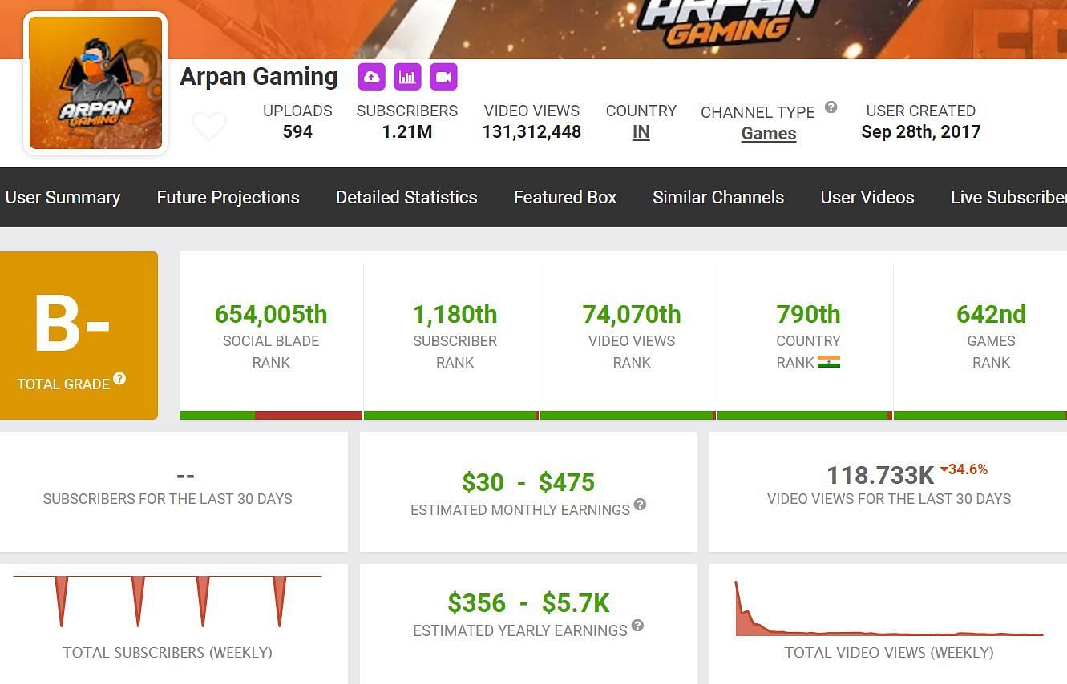Click the Subscribers For The Last 30 Days label

coord(168,498)
